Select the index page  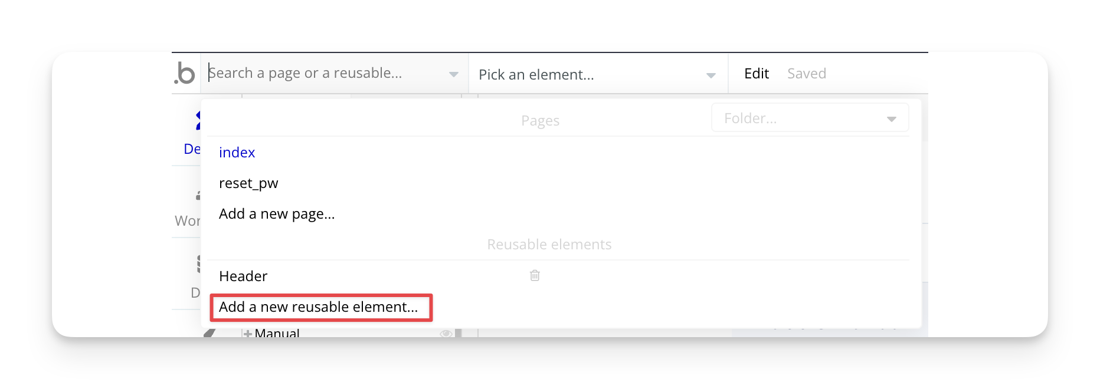237,153
